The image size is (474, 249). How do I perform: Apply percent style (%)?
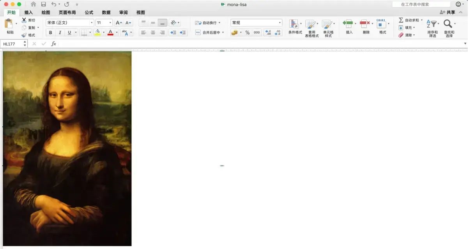(x=247, y=33)
